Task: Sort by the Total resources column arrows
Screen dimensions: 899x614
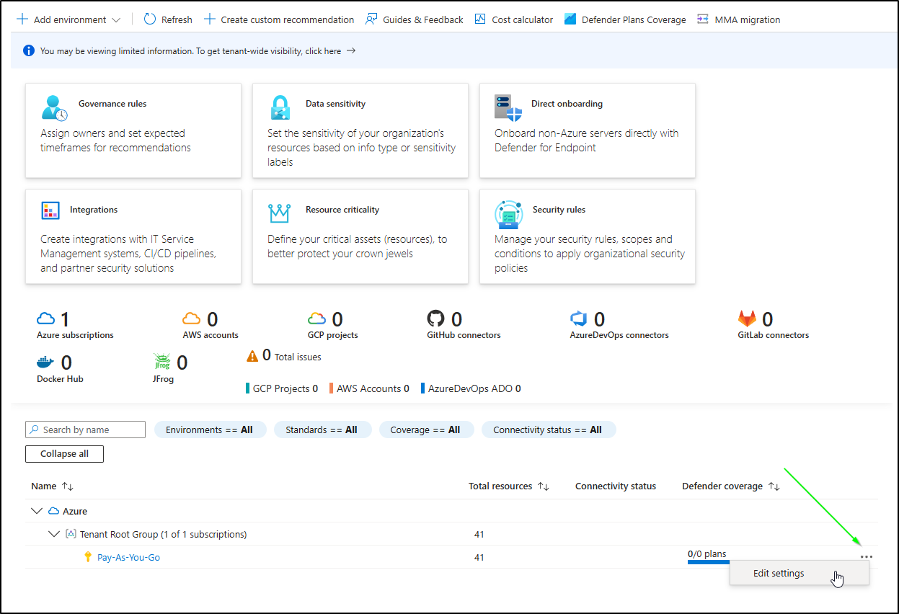Action: 544,486
